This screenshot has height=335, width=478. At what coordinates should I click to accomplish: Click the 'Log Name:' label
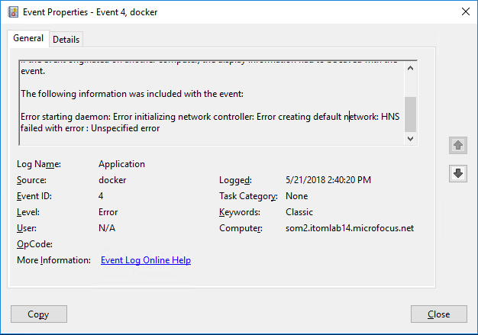tap(39, 164)
